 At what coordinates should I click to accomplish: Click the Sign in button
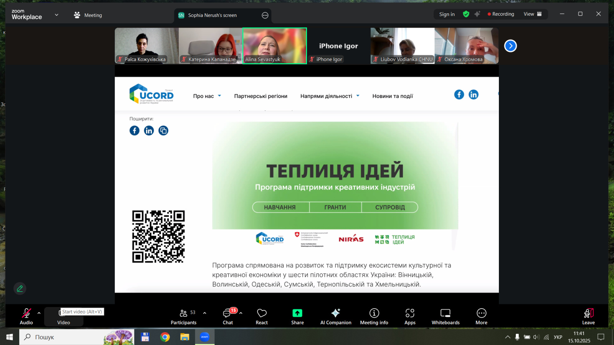coord(447,14)
